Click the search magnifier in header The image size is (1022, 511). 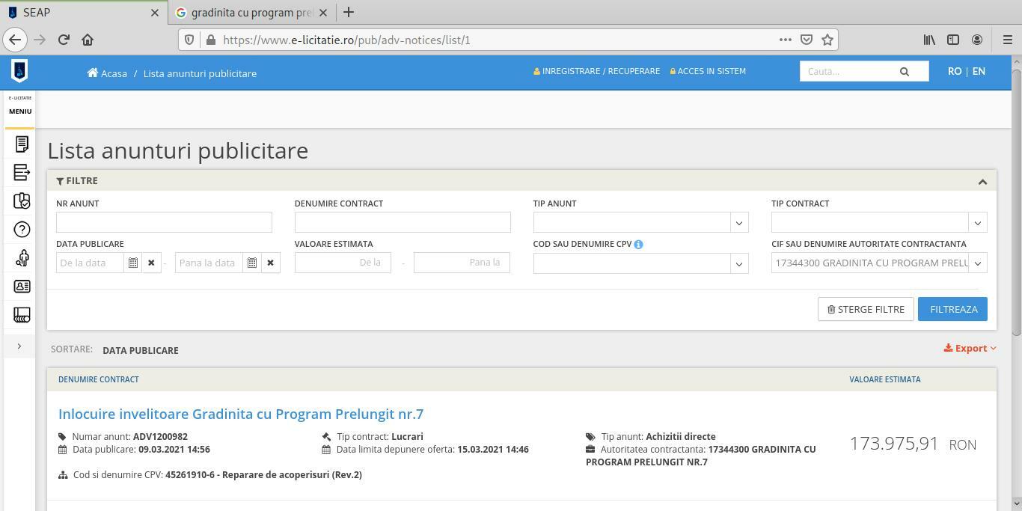tap(904, 72)
